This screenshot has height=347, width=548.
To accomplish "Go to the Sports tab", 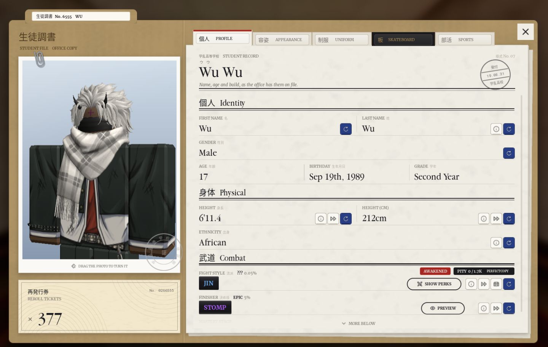I will coord(465,40).
